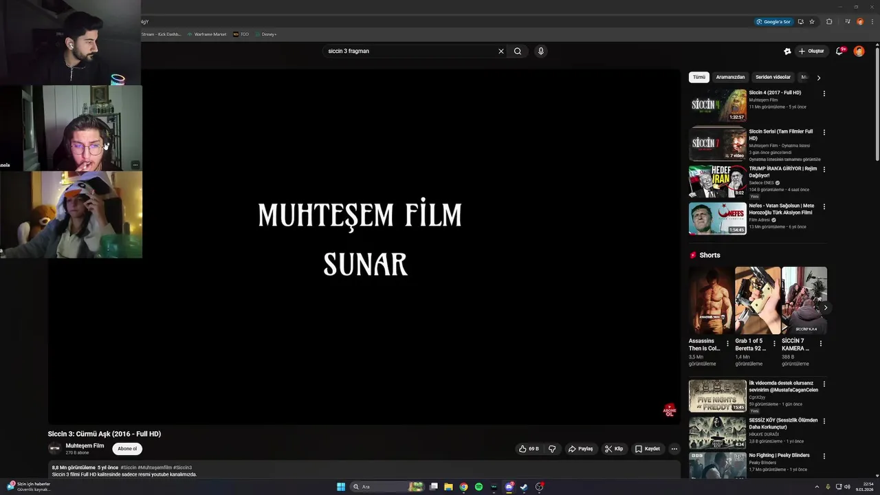
Task: Click the sparkle icon beside Oluştur
Action: [x=787, y=51]
